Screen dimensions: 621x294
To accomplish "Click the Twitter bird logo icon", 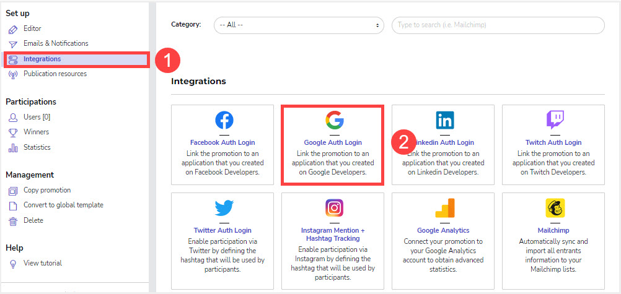I will point(224,208).
